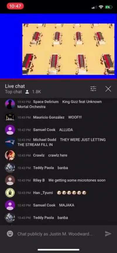The height and width of the screenshot is (253, 117).
Task: Tap the live video stream
Action: pyautogui.click(x=68, y=49)
